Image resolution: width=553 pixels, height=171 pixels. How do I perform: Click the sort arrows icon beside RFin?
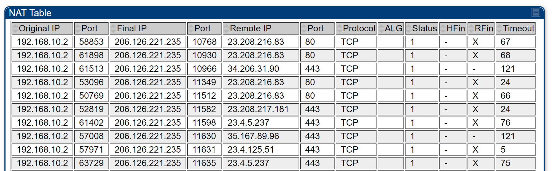tap(471, 28)
